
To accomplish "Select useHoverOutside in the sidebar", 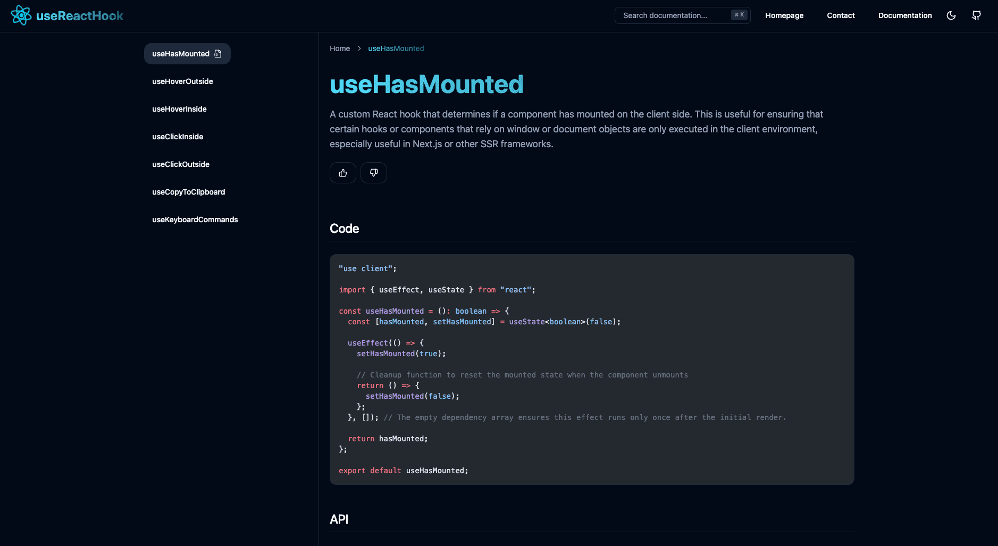I will (182, 81).
